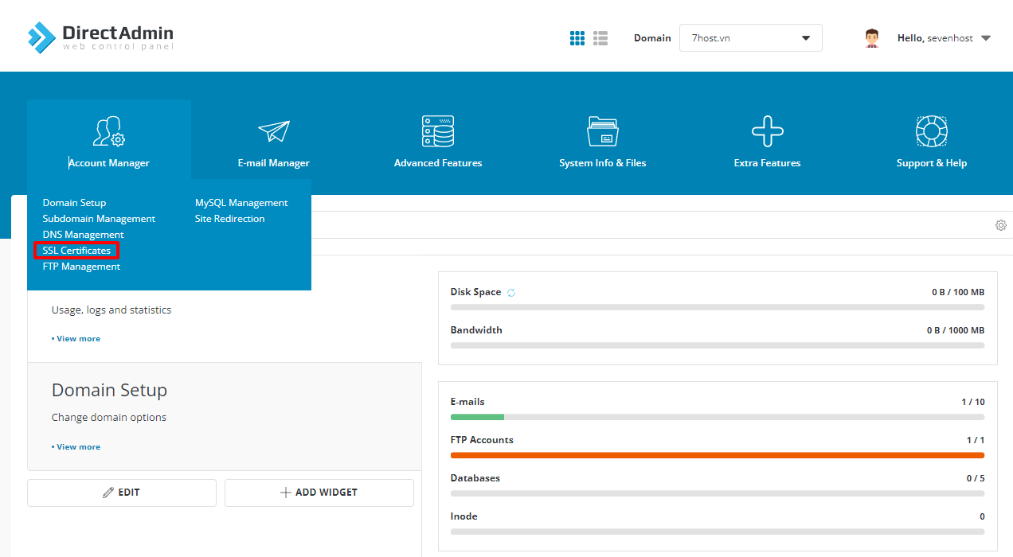Open SSL Certificates menu entry
Screen dimensions: 1013x557
(76, 251)
